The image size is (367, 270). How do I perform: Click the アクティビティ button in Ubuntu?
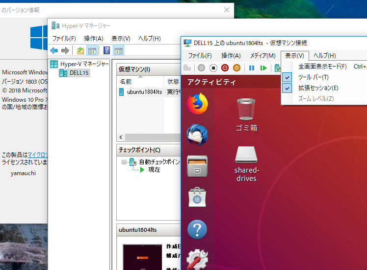(x=211, y=82)
